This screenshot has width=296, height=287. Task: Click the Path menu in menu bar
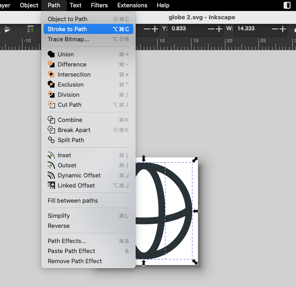(54, 6)
